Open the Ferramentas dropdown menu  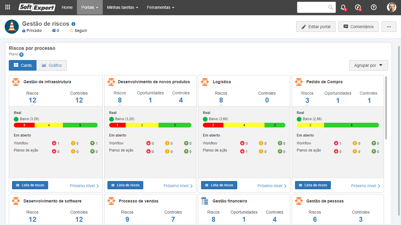(161, 7)
